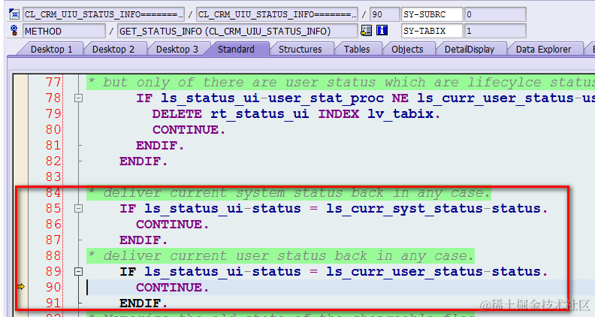Switch to the Desktop 3 tab
Viewport: 595px width, 317px height.
[177, 50]
